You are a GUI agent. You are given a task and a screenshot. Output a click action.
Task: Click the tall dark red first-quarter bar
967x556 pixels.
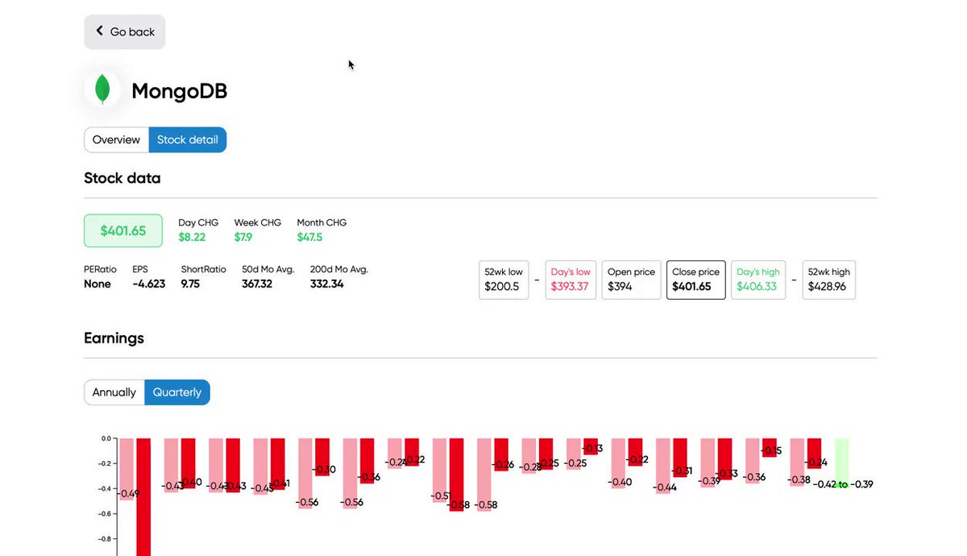click(143, 497)
